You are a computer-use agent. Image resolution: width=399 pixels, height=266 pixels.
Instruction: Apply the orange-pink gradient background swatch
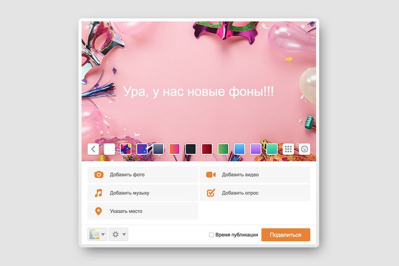pos(175,149)
